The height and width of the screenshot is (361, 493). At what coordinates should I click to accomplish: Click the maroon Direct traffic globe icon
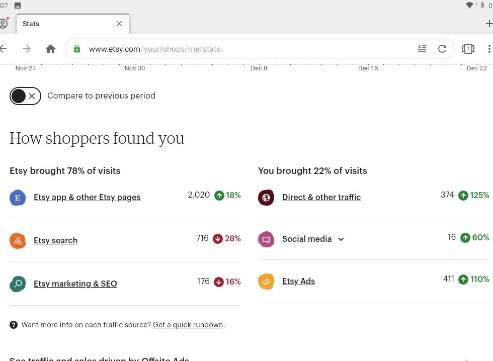tap(266, 198)
